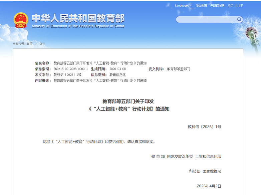Click the date 2026年4月2日
This screenshot has height=195, width=261.
pyautogui.click(x=209, y=186)
